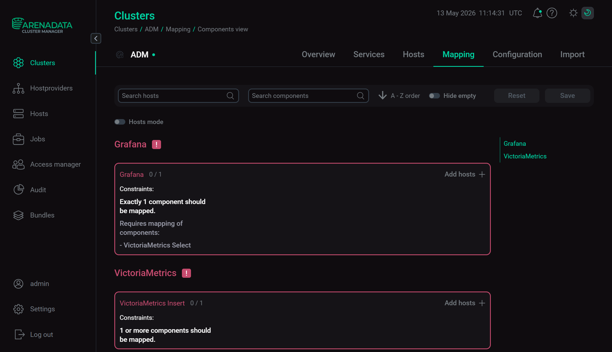612x352 pixels.
Task: Click the VictoriaMetrics service heading
Action: click(145, 273)
